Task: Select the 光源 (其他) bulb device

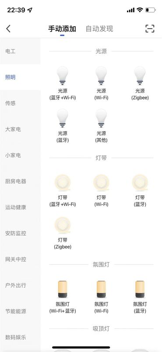Action: pyautogui.click(x=101, y=118)
